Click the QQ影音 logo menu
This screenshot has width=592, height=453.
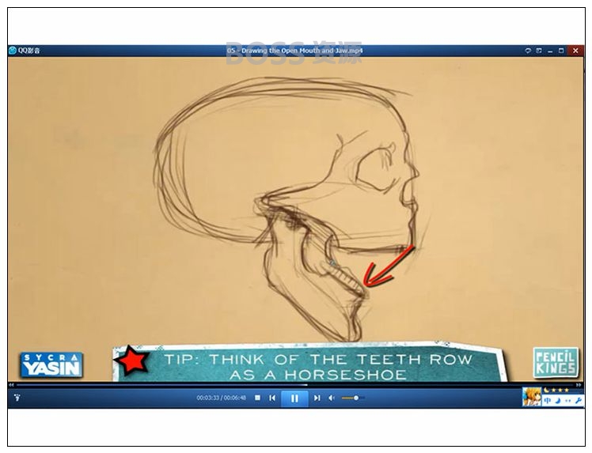pyautogui.click(x=25, y=51)
